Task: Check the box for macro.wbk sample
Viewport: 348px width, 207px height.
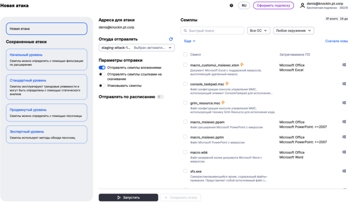Action: click(185, 153)
